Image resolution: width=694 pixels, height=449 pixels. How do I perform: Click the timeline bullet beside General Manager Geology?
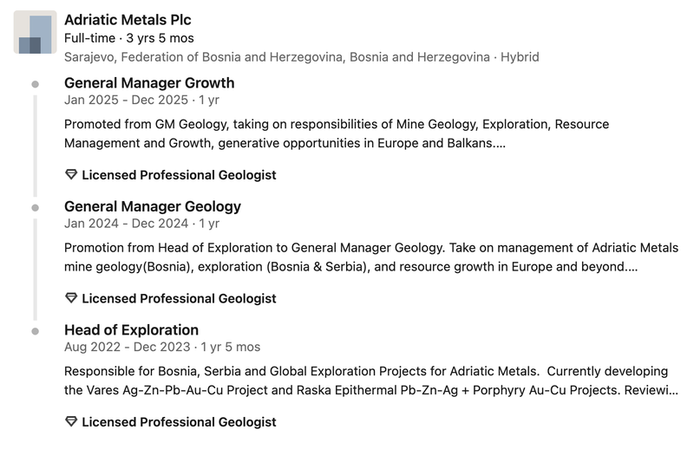coord(35,207)
